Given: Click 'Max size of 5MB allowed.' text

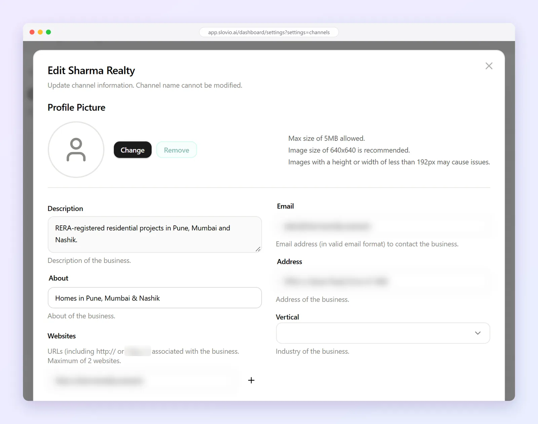Looking at the screenshot, I should pos(326,139).
